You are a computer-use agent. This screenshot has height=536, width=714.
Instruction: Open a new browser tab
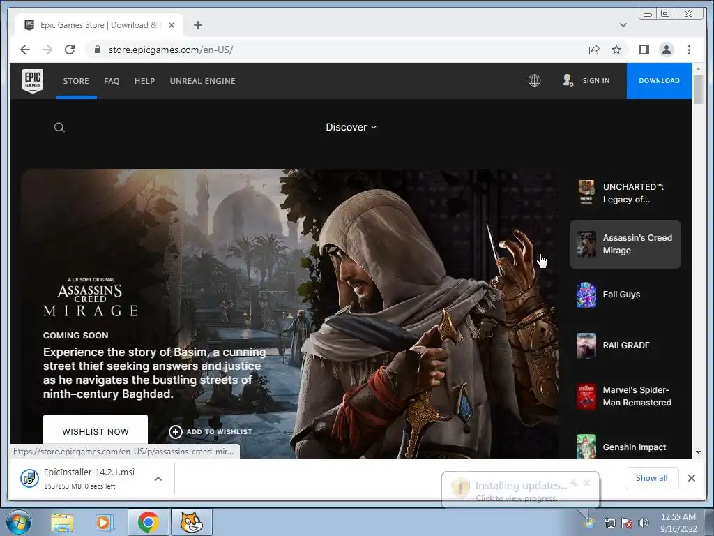tap(197, 25)
